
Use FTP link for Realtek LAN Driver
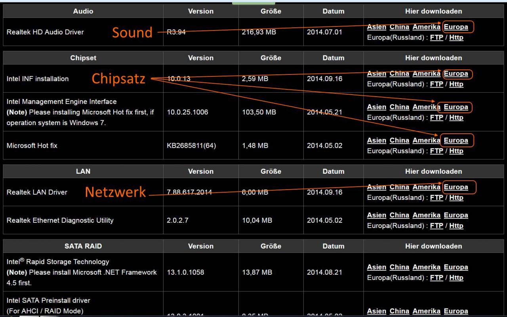tap(436, 198)
